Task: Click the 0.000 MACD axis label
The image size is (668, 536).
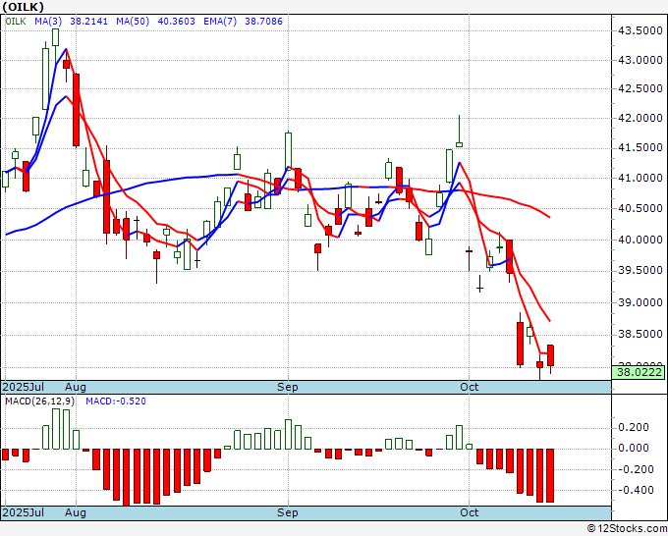Action: 634,448
